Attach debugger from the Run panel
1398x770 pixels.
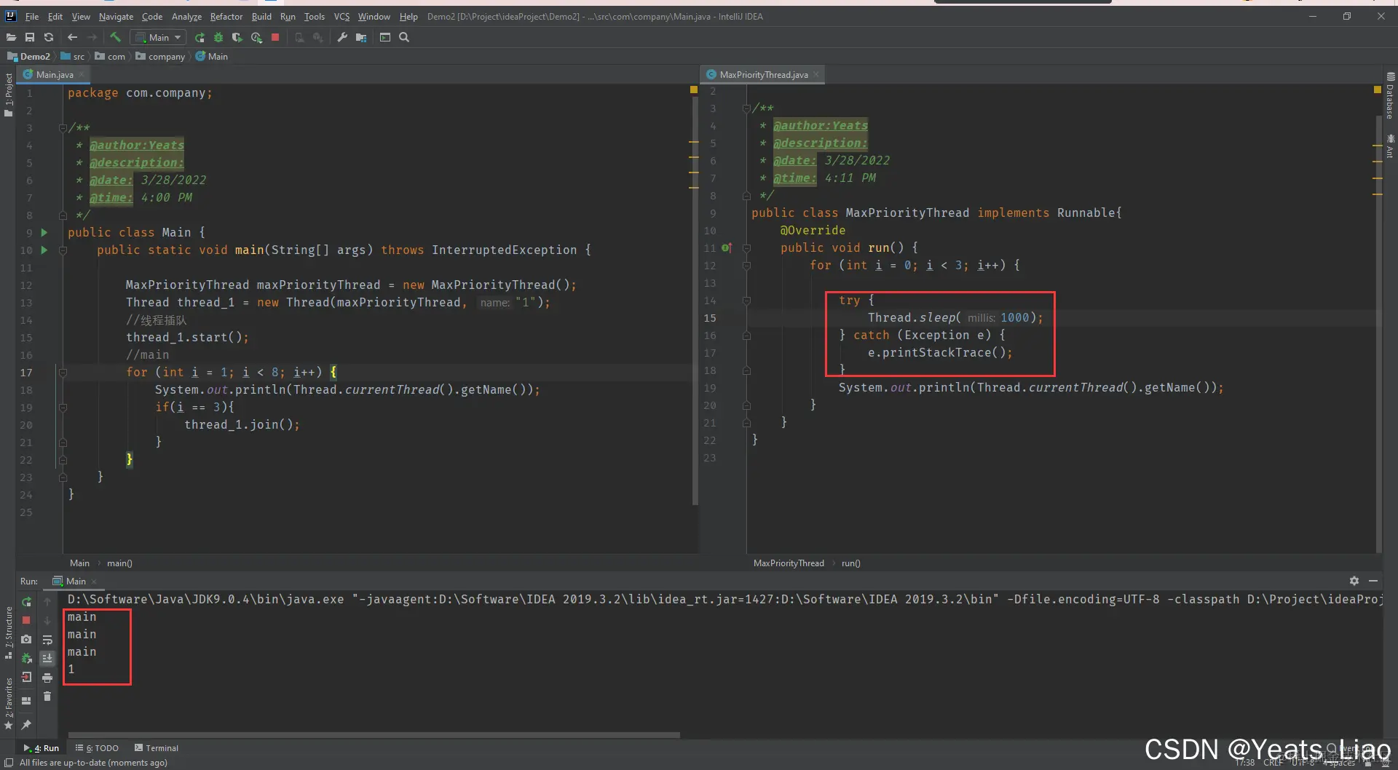(26, 658)
